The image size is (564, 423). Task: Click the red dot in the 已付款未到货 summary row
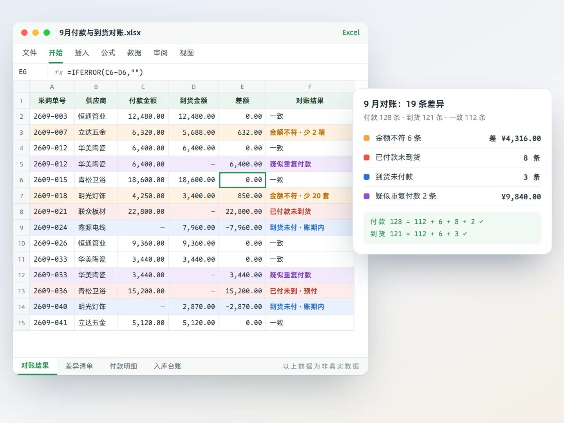367,157
